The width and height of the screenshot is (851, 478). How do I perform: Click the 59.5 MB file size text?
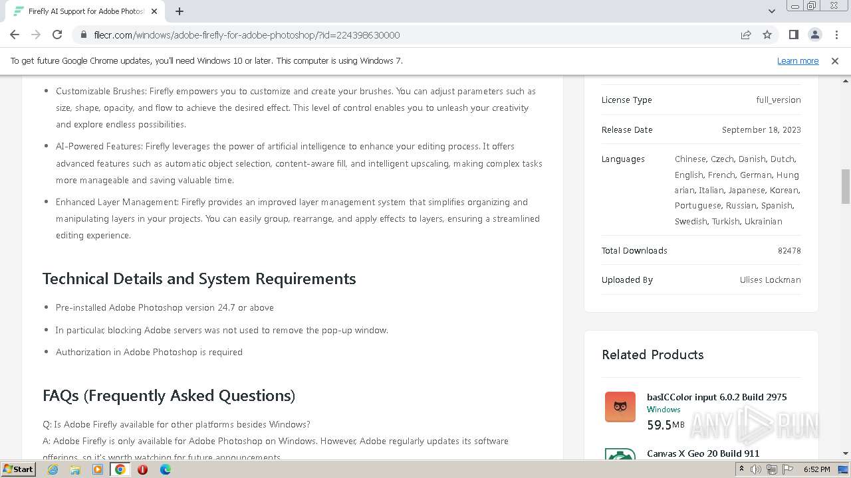(x=666, y=425)
